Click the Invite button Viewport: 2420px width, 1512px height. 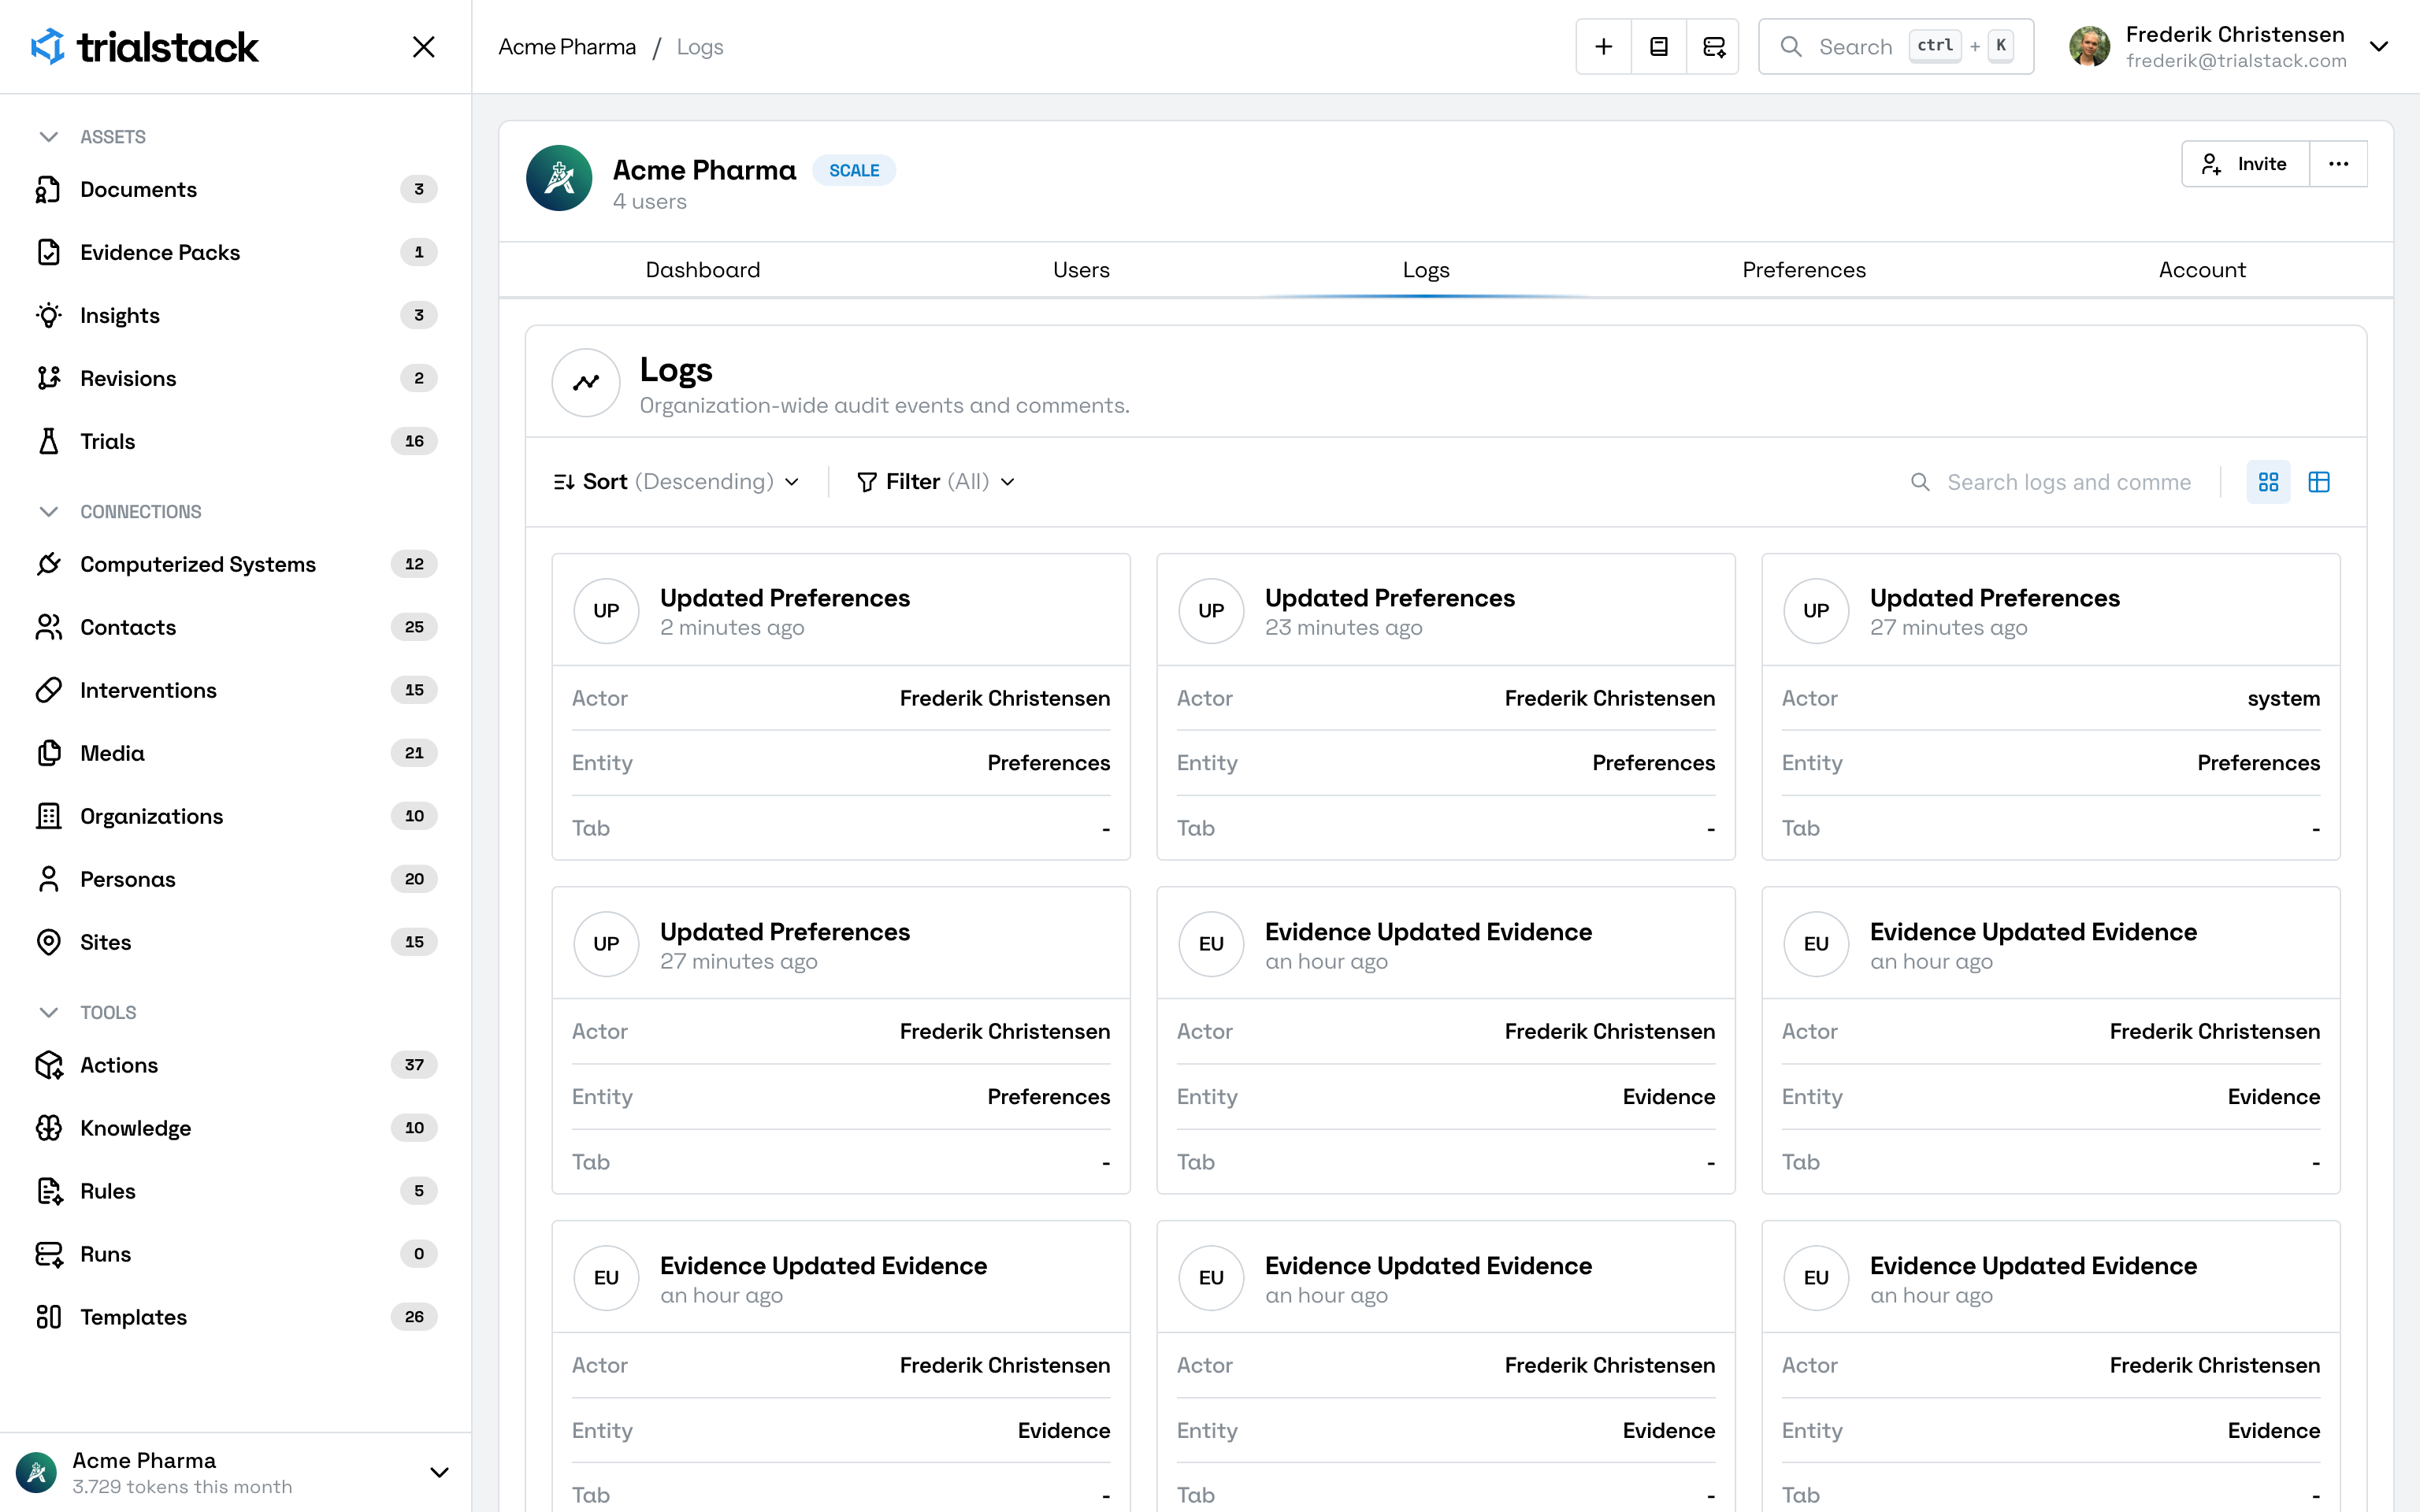pyautogui.click(x=2245, y=164)
